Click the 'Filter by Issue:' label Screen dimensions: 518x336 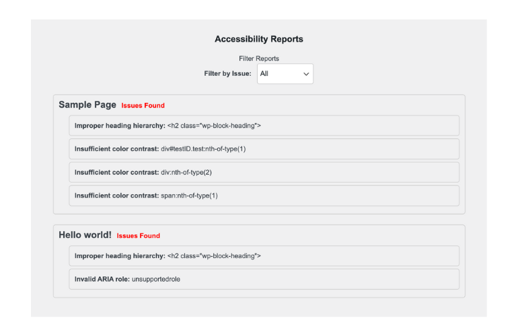[227, 74]
